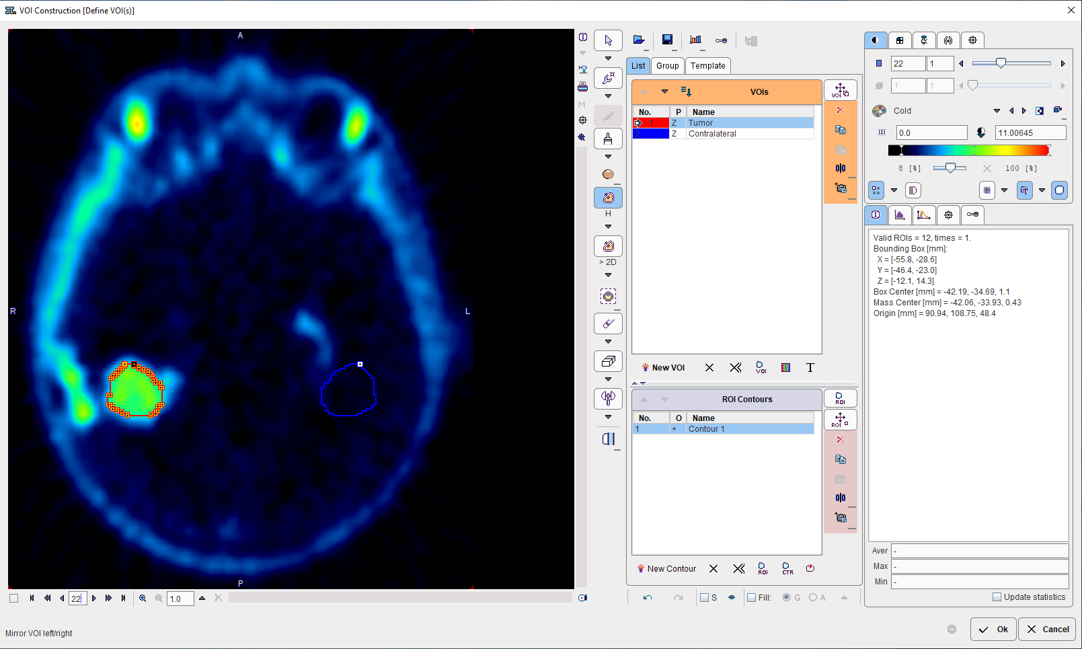Open dropdown arrow in VOIs header
The height and width of the screenshot is (649, 1082).
[664, 91]
